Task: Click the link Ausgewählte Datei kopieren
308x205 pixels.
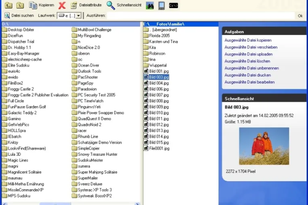Action: coord(248,40)
